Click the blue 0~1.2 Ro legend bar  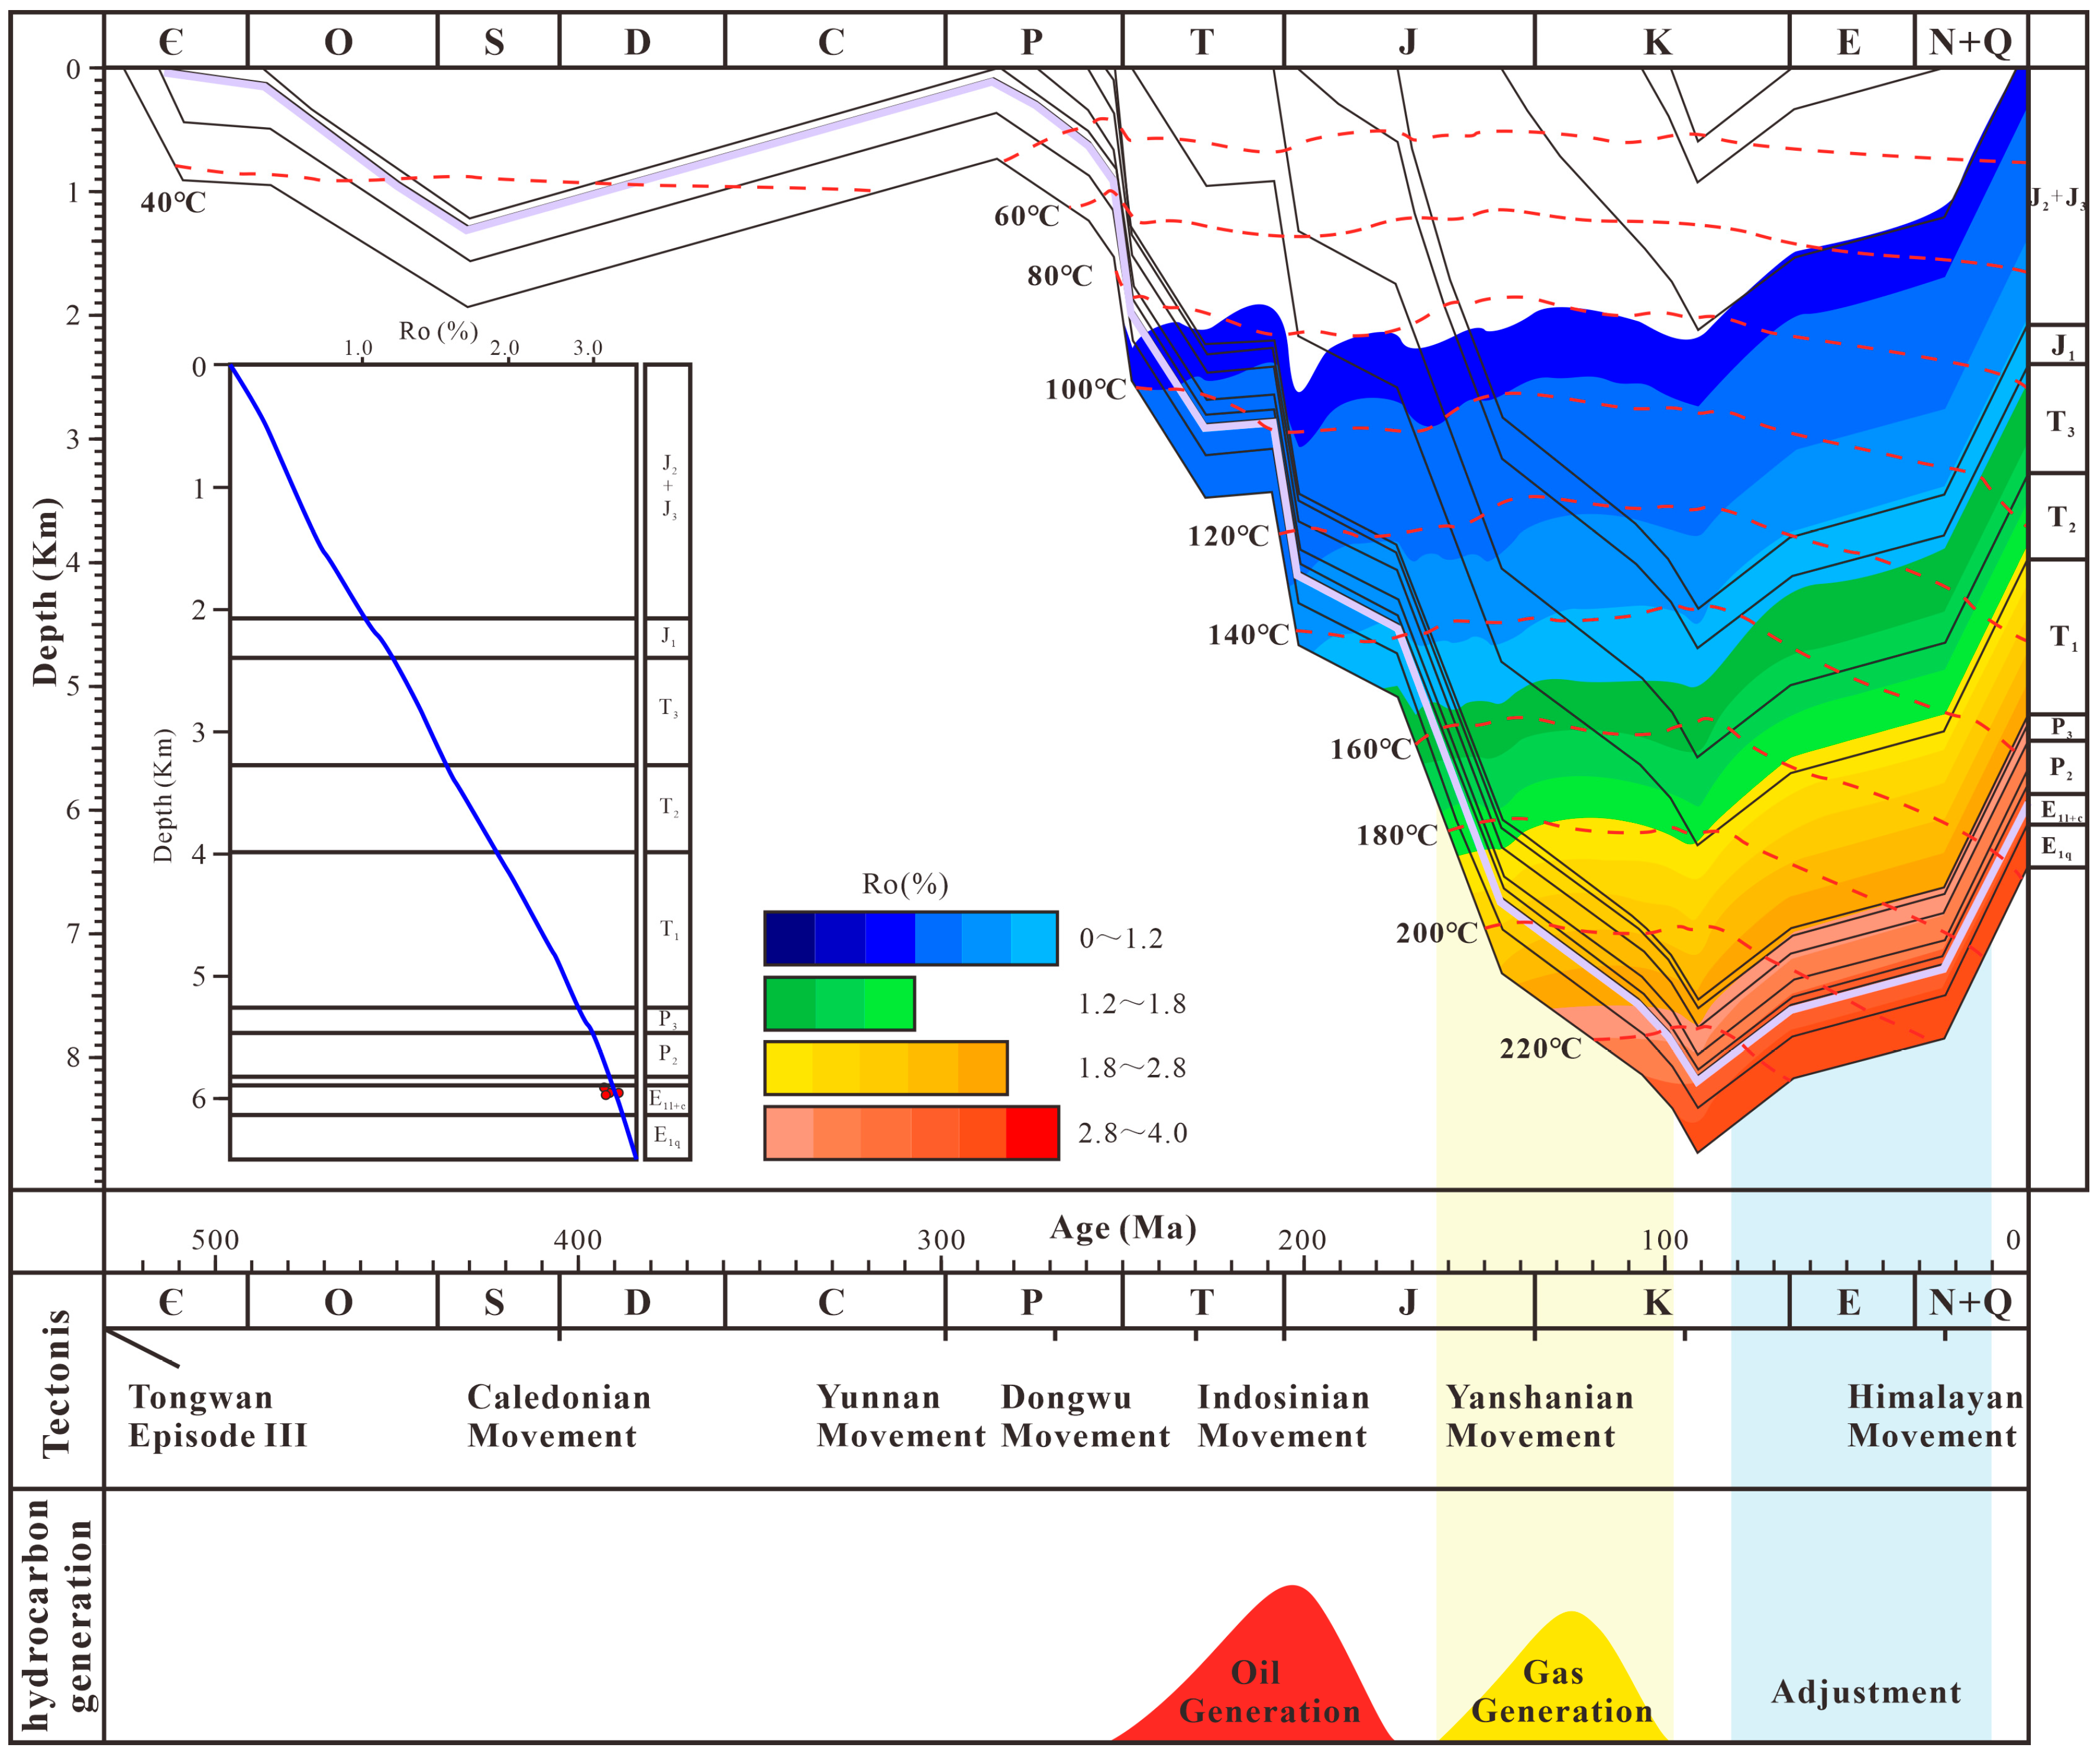(910, 938)
